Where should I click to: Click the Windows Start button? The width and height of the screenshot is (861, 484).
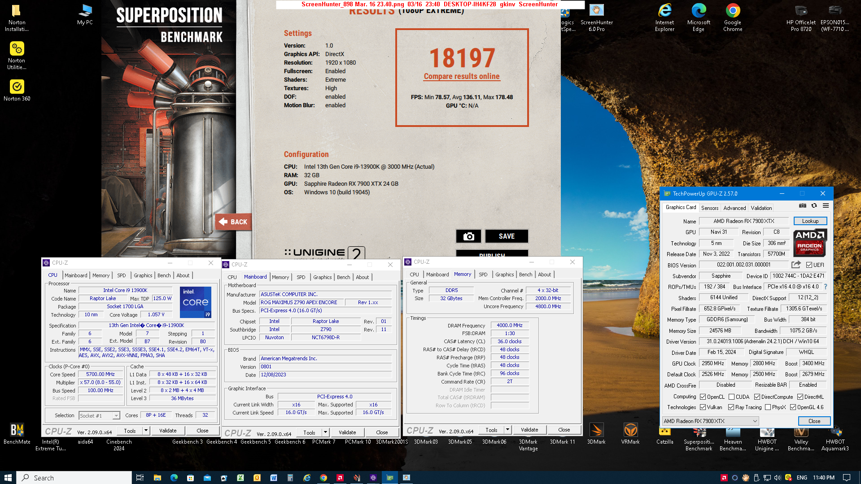tap(8, 478)
